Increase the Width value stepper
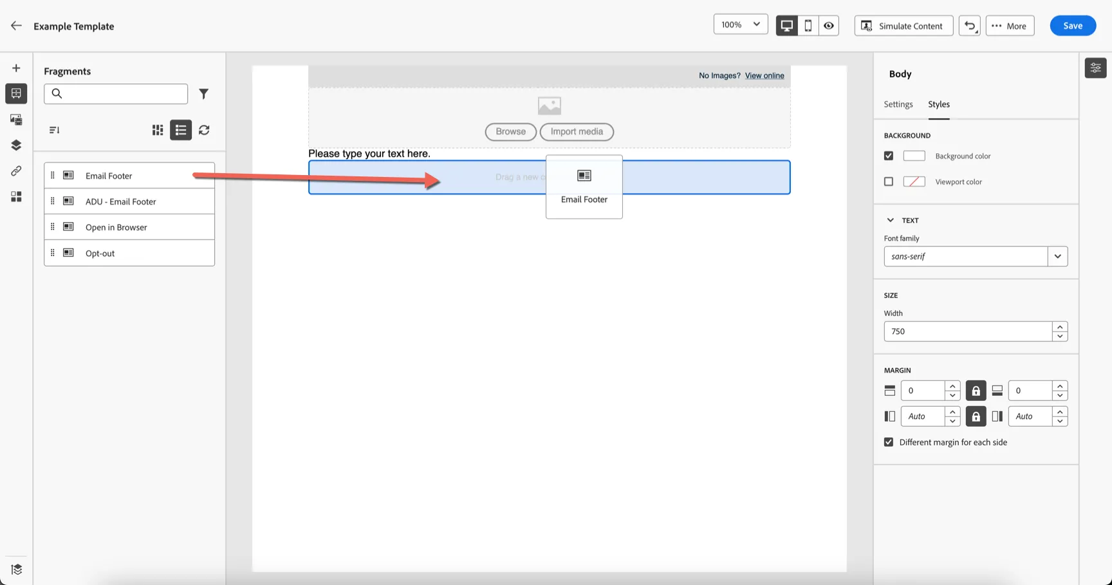Screen dimensions: 1112x585 (1060, 327)
